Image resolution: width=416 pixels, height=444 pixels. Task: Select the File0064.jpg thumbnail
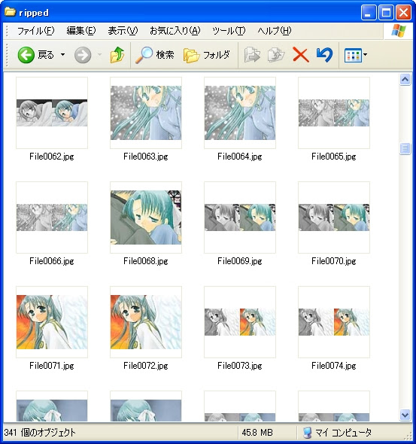point(240,113)
